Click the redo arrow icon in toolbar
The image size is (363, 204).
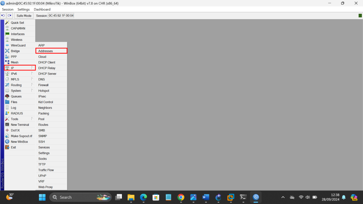pos(10,16)
